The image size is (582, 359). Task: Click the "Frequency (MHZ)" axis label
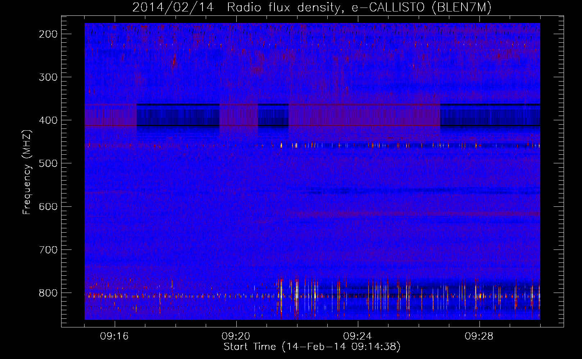pos(27,172)
